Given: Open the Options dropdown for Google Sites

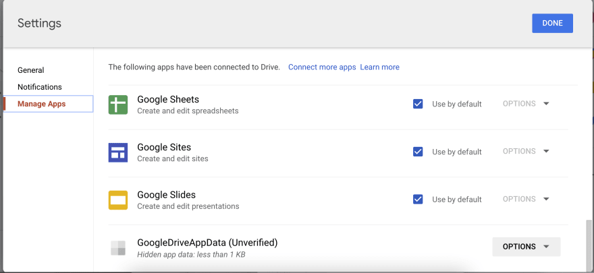Looking at the screenshot, I should click(x=526, y=151).
